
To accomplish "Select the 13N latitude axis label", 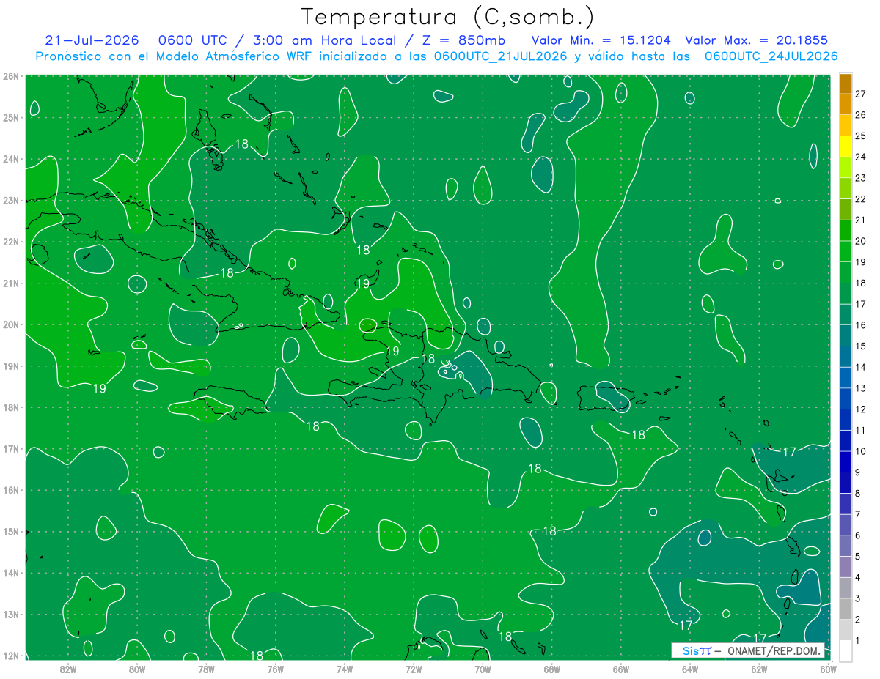I will (11, 614).
